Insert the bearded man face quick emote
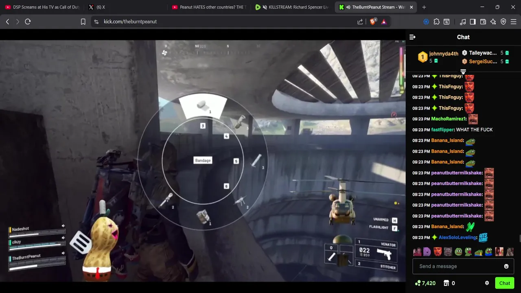Viewport: 521px width, 293px height. click(448, 251)
